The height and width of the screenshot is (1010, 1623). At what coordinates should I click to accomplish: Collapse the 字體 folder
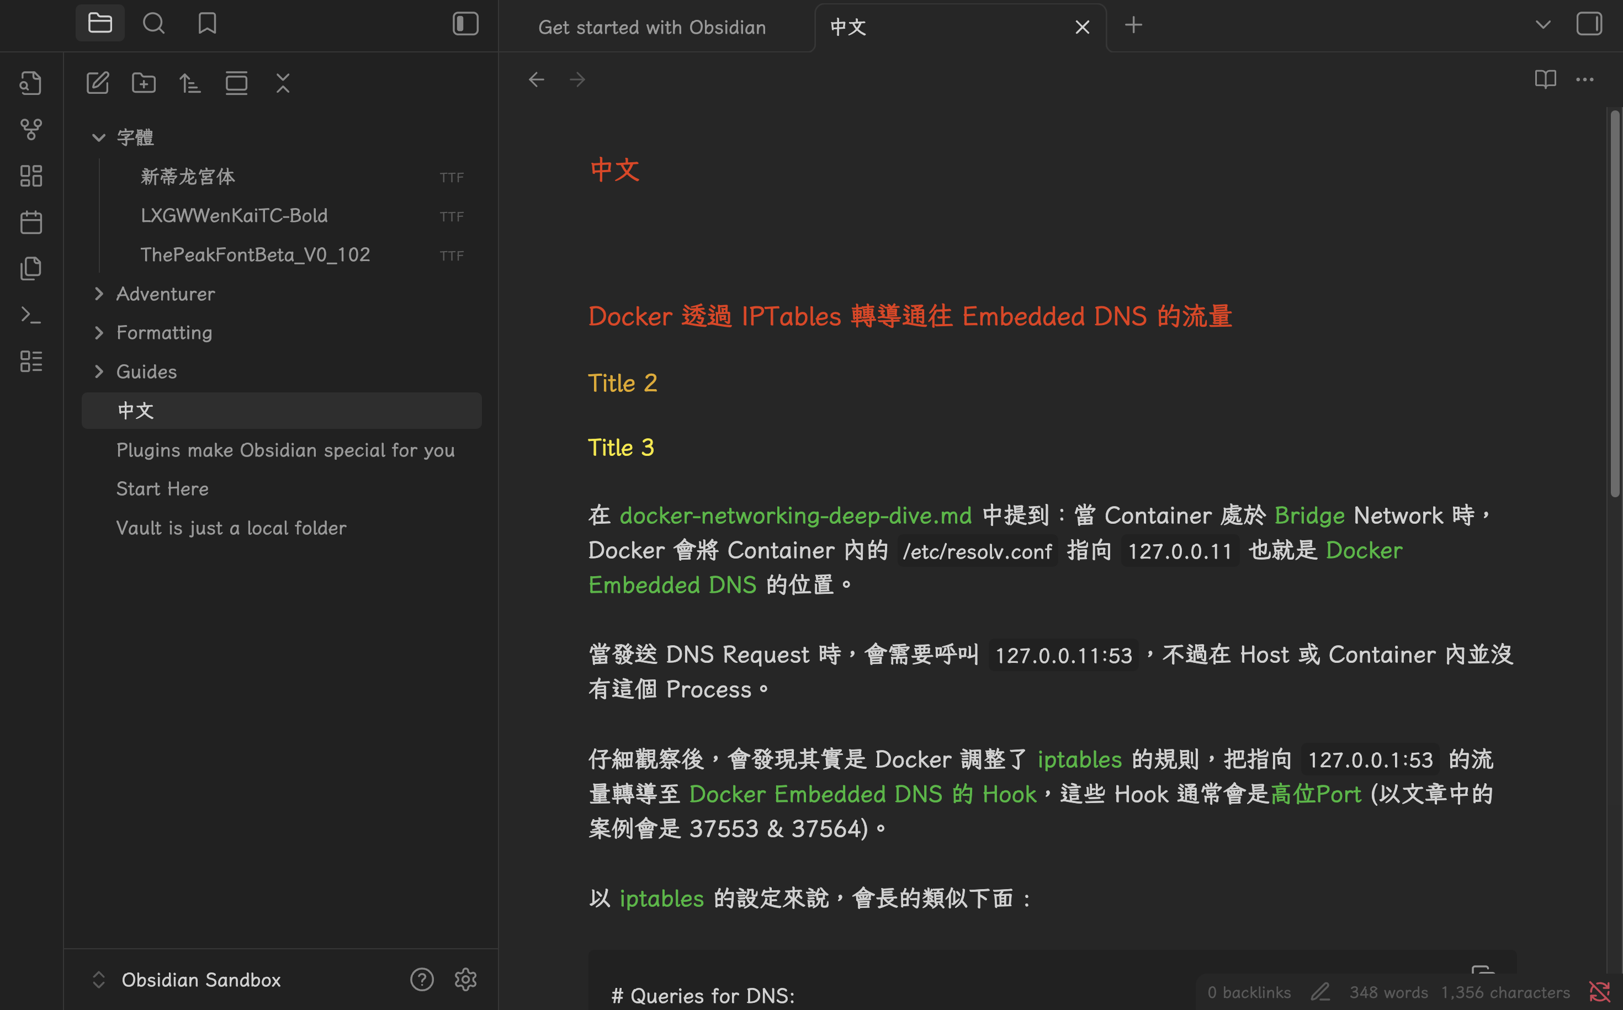(99, 137)
